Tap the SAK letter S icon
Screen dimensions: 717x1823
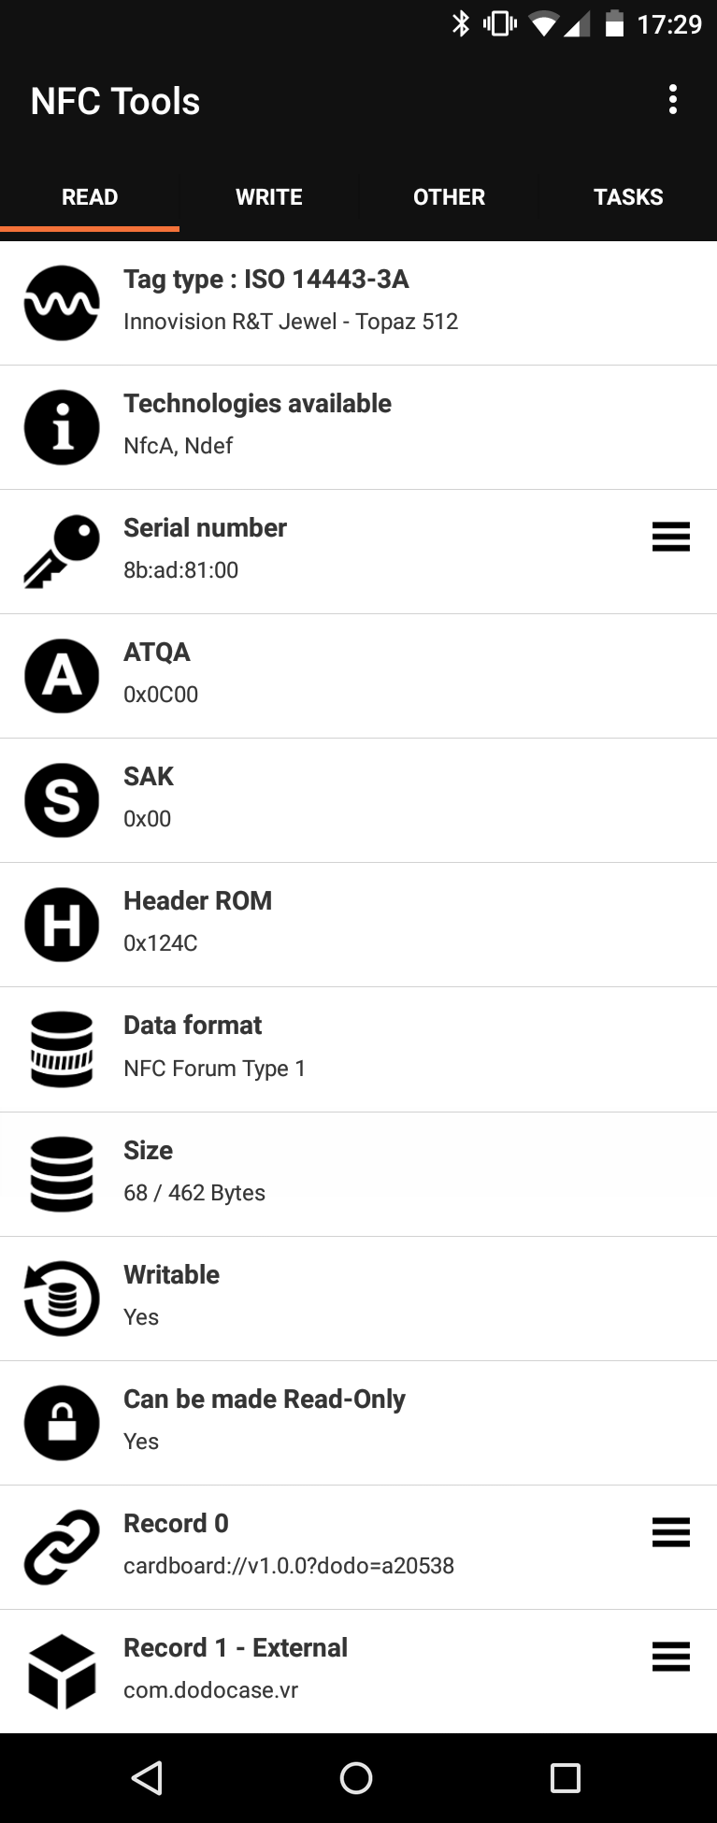coord(62,800)
